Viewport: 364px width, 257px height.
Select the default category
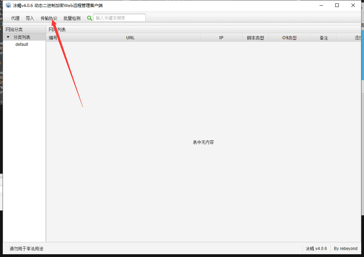[x=22, y=44]
